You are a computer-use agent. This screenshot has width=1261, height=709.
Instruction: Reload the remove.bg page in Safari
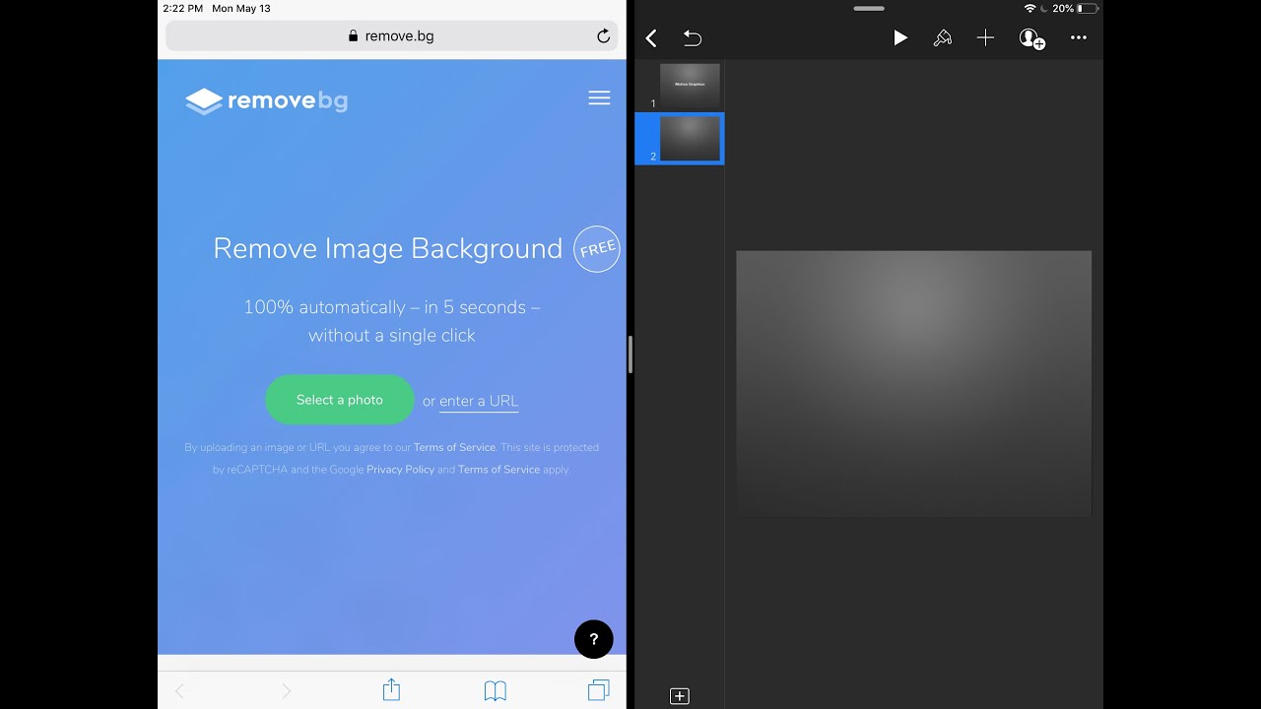[603, 36]
